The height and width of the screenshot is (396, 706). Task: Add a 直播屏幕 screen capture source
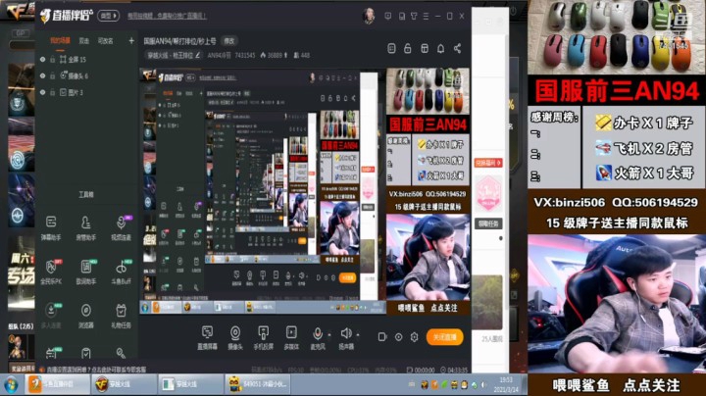207,337
